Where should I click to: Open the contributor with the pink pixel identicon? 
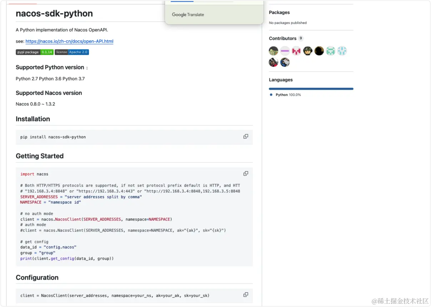pos(296,51)
